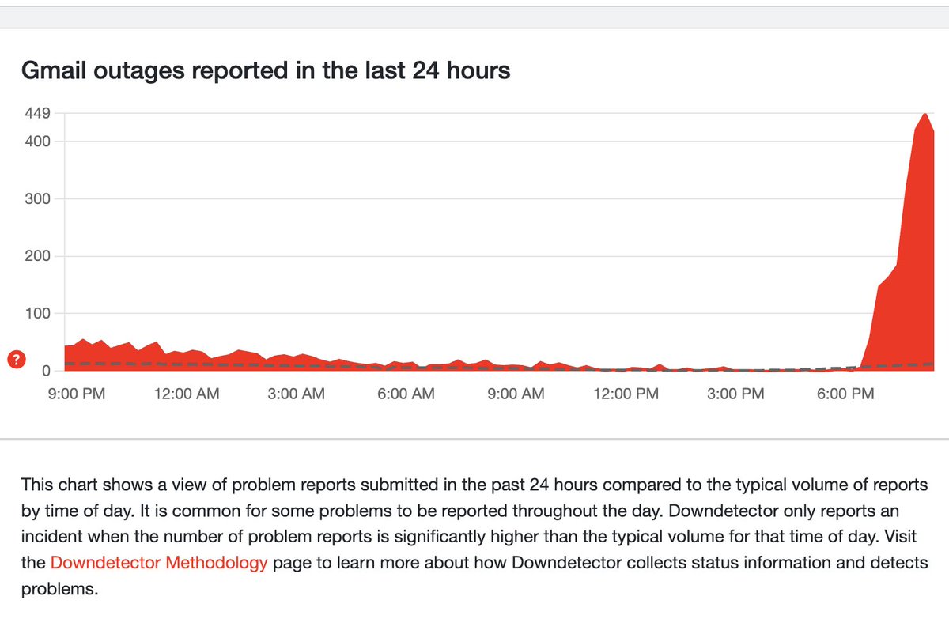
Task: Click the '6:00 AM' time label
Action: point(406,394)
